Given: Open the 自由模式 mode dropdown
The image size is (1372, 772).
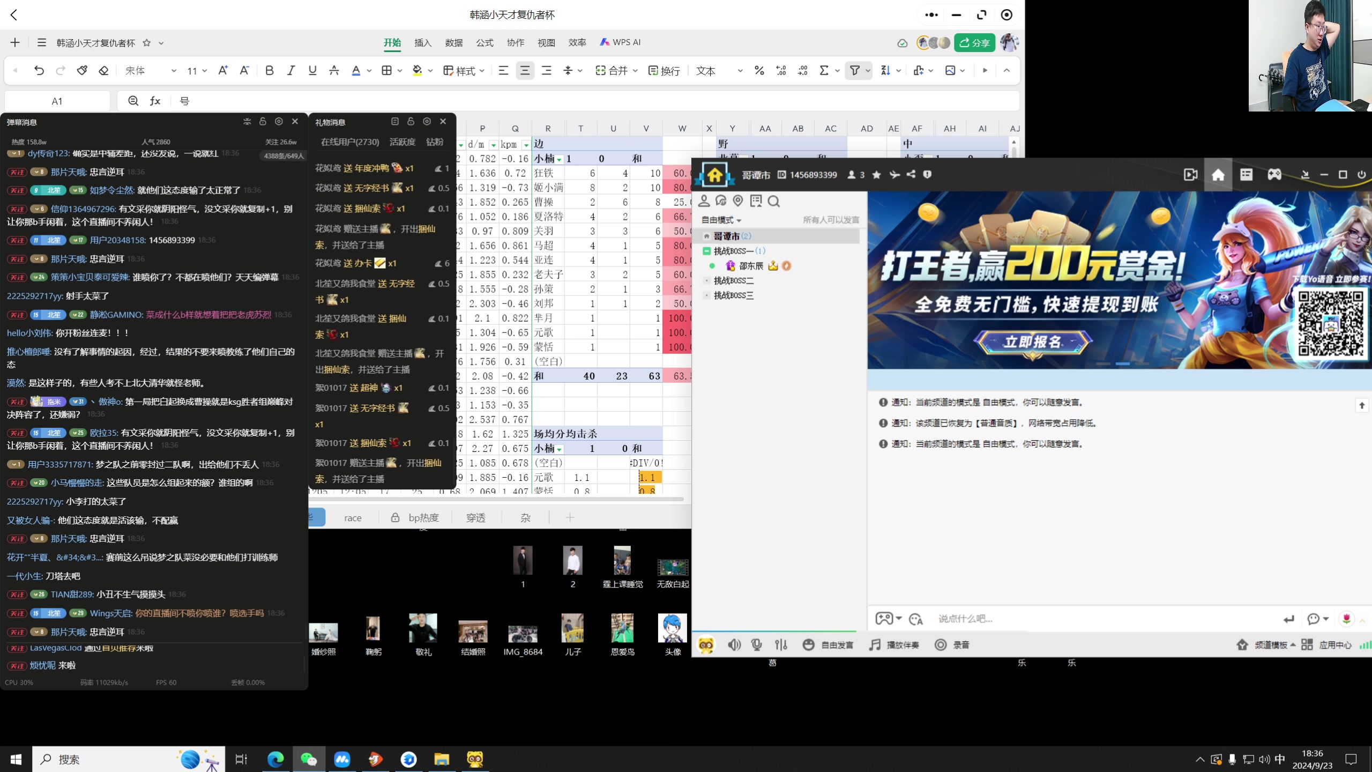Looking at the screenshot, I should [721, 220].
